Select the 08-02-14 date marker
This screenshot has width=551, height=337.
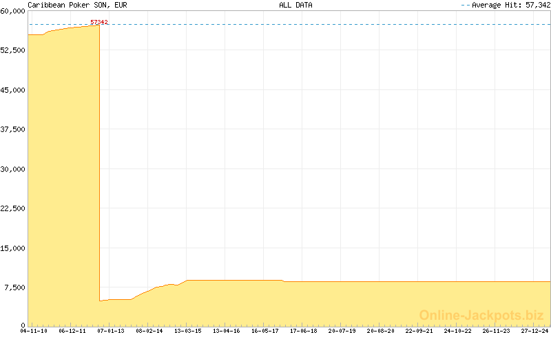click(x=149, y=331)
